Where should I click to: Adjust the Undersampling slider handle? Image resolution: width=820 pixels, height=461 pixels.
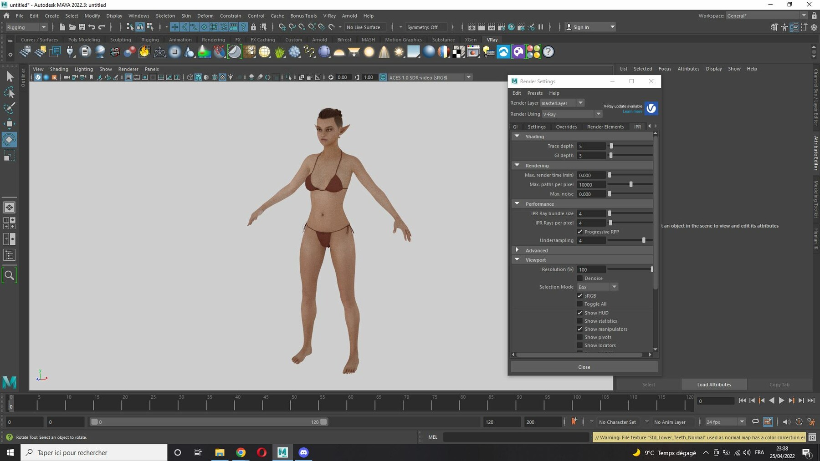[644, 240]
